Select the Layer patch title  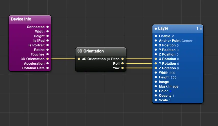163,28
